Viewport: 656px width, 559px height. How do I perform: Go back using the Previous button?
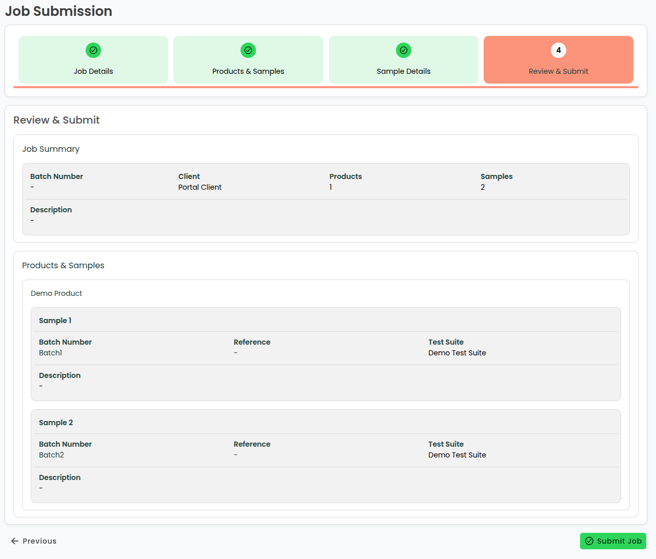pos(34,541)
